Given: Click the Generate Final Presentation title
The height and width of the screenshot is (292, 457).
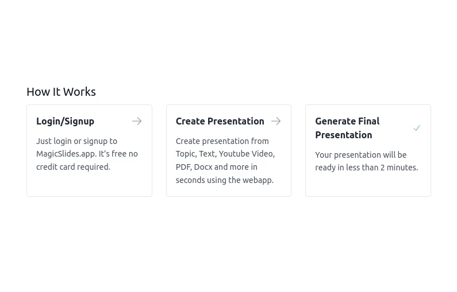Looking at the screenshot, I should point(347,128).
